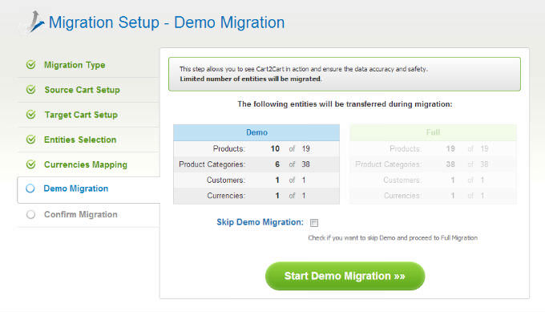
Task: Click the Products label in the Full table
Action: click(x=406, y=148)
